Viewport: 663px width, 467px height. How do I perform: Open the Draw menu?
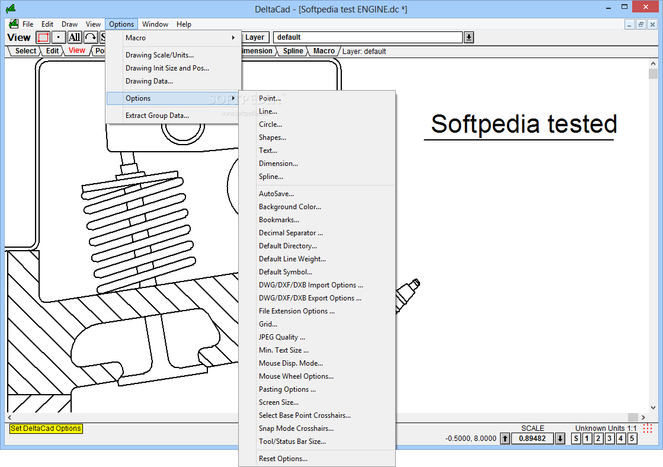[70, 24]
